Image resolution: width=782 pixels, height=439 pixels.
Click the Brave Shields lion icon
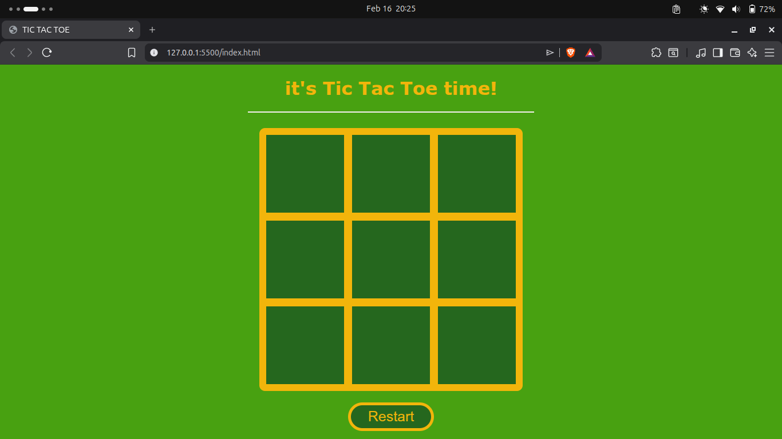tap(570, 53)
